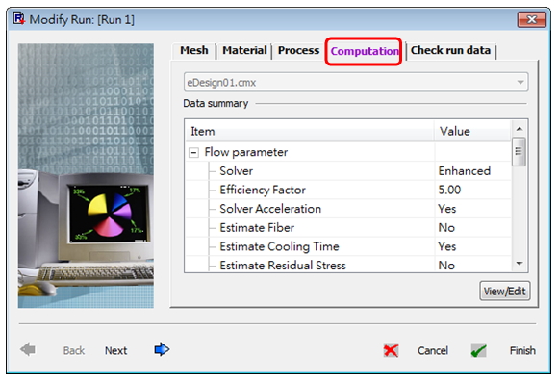
Task: Select the Estimate Cooling Time row
Action: (348, 246)
